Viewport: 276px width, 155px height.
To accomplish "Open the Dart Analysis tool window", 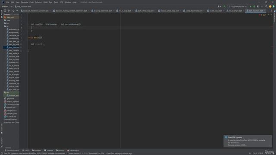I will pyautogui.click(x=73, y=151).
